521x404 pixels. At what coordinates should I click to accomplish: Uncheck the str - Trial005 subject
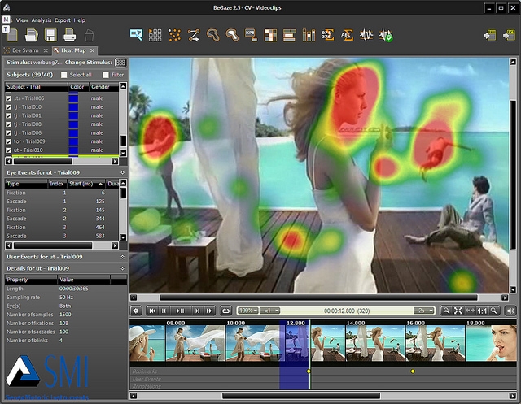[9, 98]
